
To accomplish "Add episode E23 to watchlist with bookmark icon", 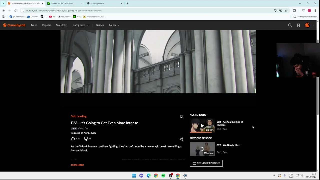I will tap(181, 117).
